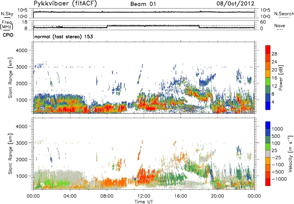Click the "20:00" time tick label
Viewport: 294px width, 204px height.
218,196
